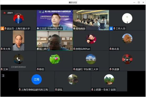Select 丁金国's greenery avatar
Screen dimensions: 146x97
pos(109,79)
